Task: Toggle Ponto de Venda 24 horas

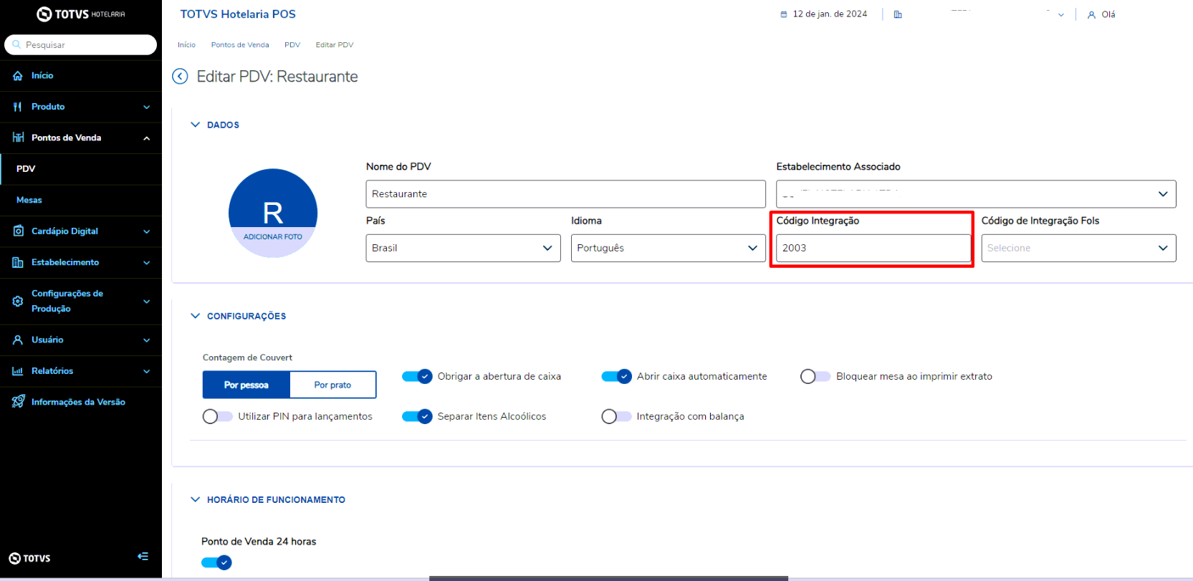Action: click(x=216, y=562)
